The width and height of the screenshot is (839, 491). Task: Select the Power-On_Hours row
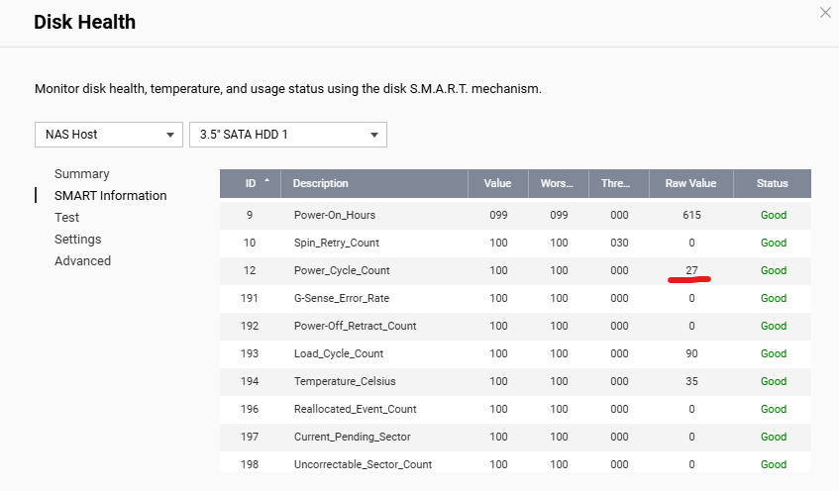tap(335, 215)
